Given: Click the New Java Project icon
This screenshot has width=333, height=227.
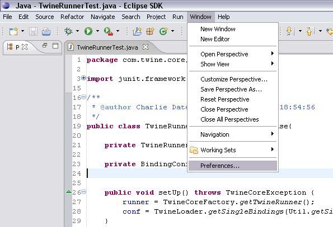Looking at the screenshot, I should pyautogui.click(x=137, y=32).
